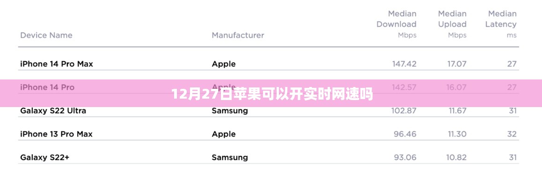Select the Galaxy S22 Ultra device name

coord(53,111)
